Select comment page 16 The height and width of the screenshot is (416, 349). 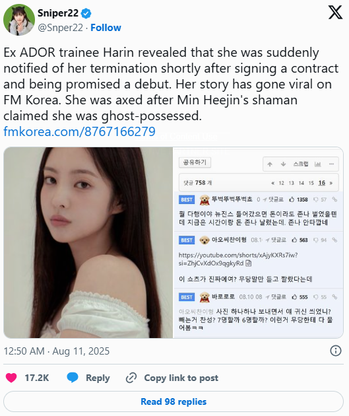322,183
